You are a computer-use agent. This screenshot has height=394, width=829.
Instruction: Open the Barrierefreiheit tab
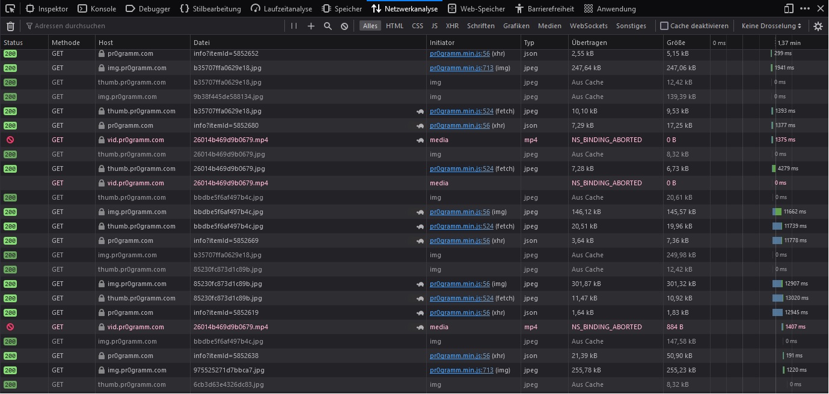[544, 8]
